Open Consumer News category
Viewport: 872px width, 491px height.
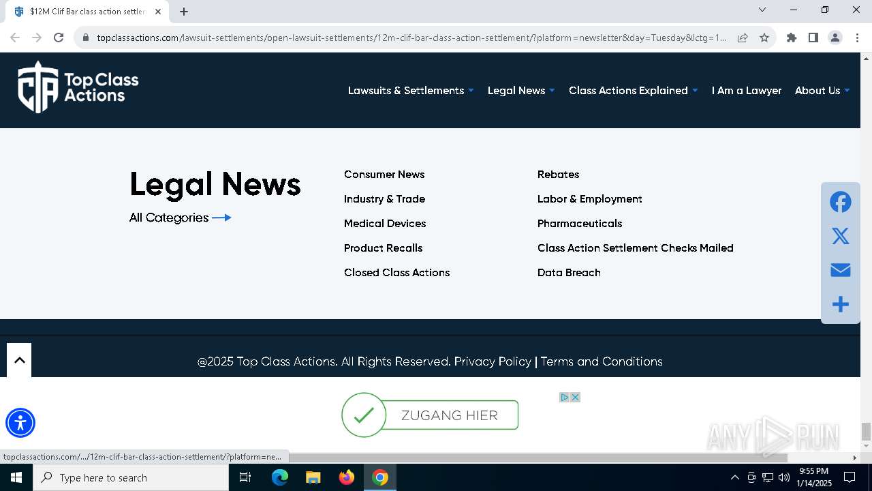[x=384, y=175]
